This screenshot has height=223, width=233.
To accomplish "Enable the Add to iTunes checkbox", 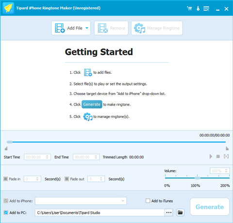I will click(148, 201).
